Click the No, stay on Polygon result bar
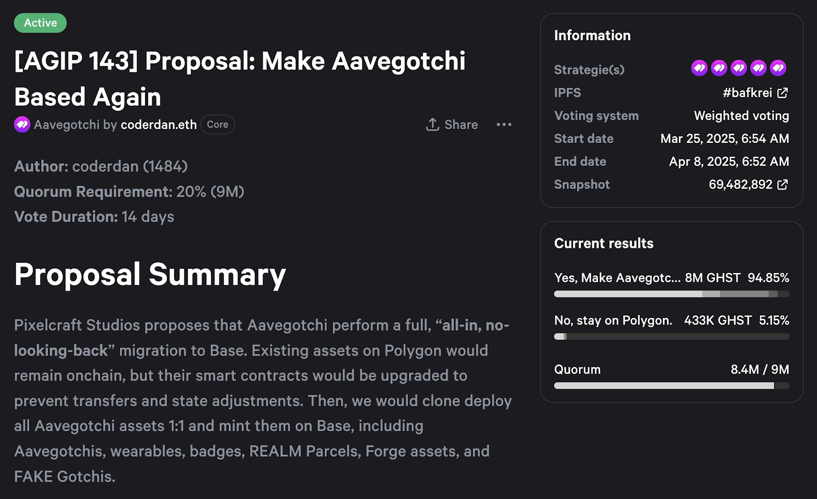This screenshot has width=817, height=499. coord(671,337)
